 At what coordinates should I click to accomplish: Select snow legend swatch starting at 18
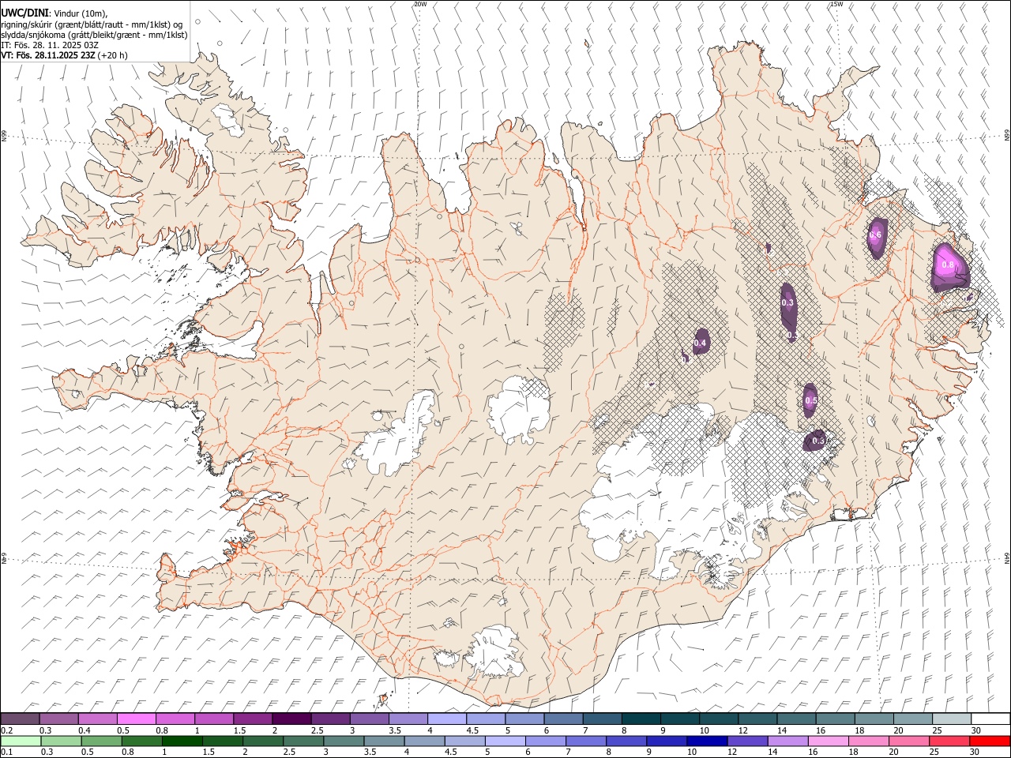click(874, 719)
